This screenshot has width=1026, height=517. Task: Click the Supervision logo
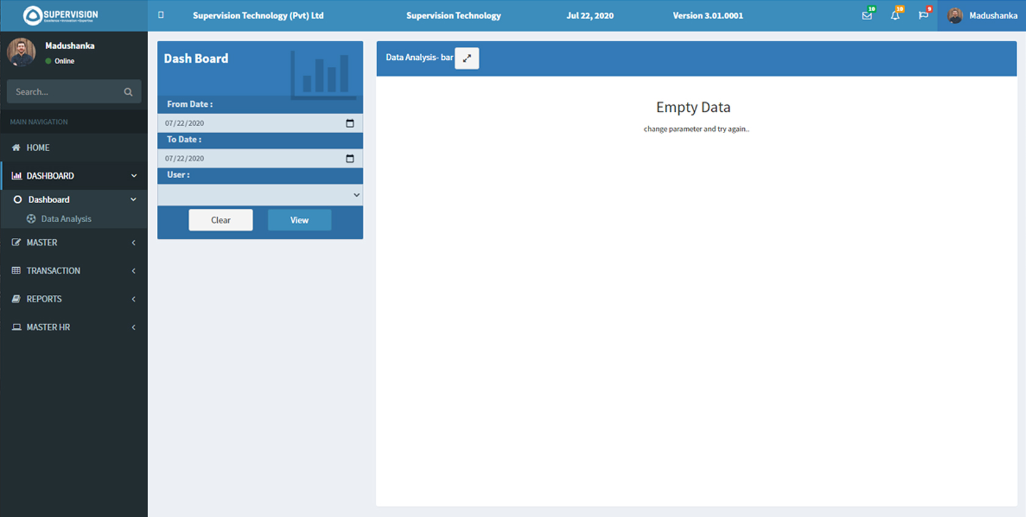[61, 15]
